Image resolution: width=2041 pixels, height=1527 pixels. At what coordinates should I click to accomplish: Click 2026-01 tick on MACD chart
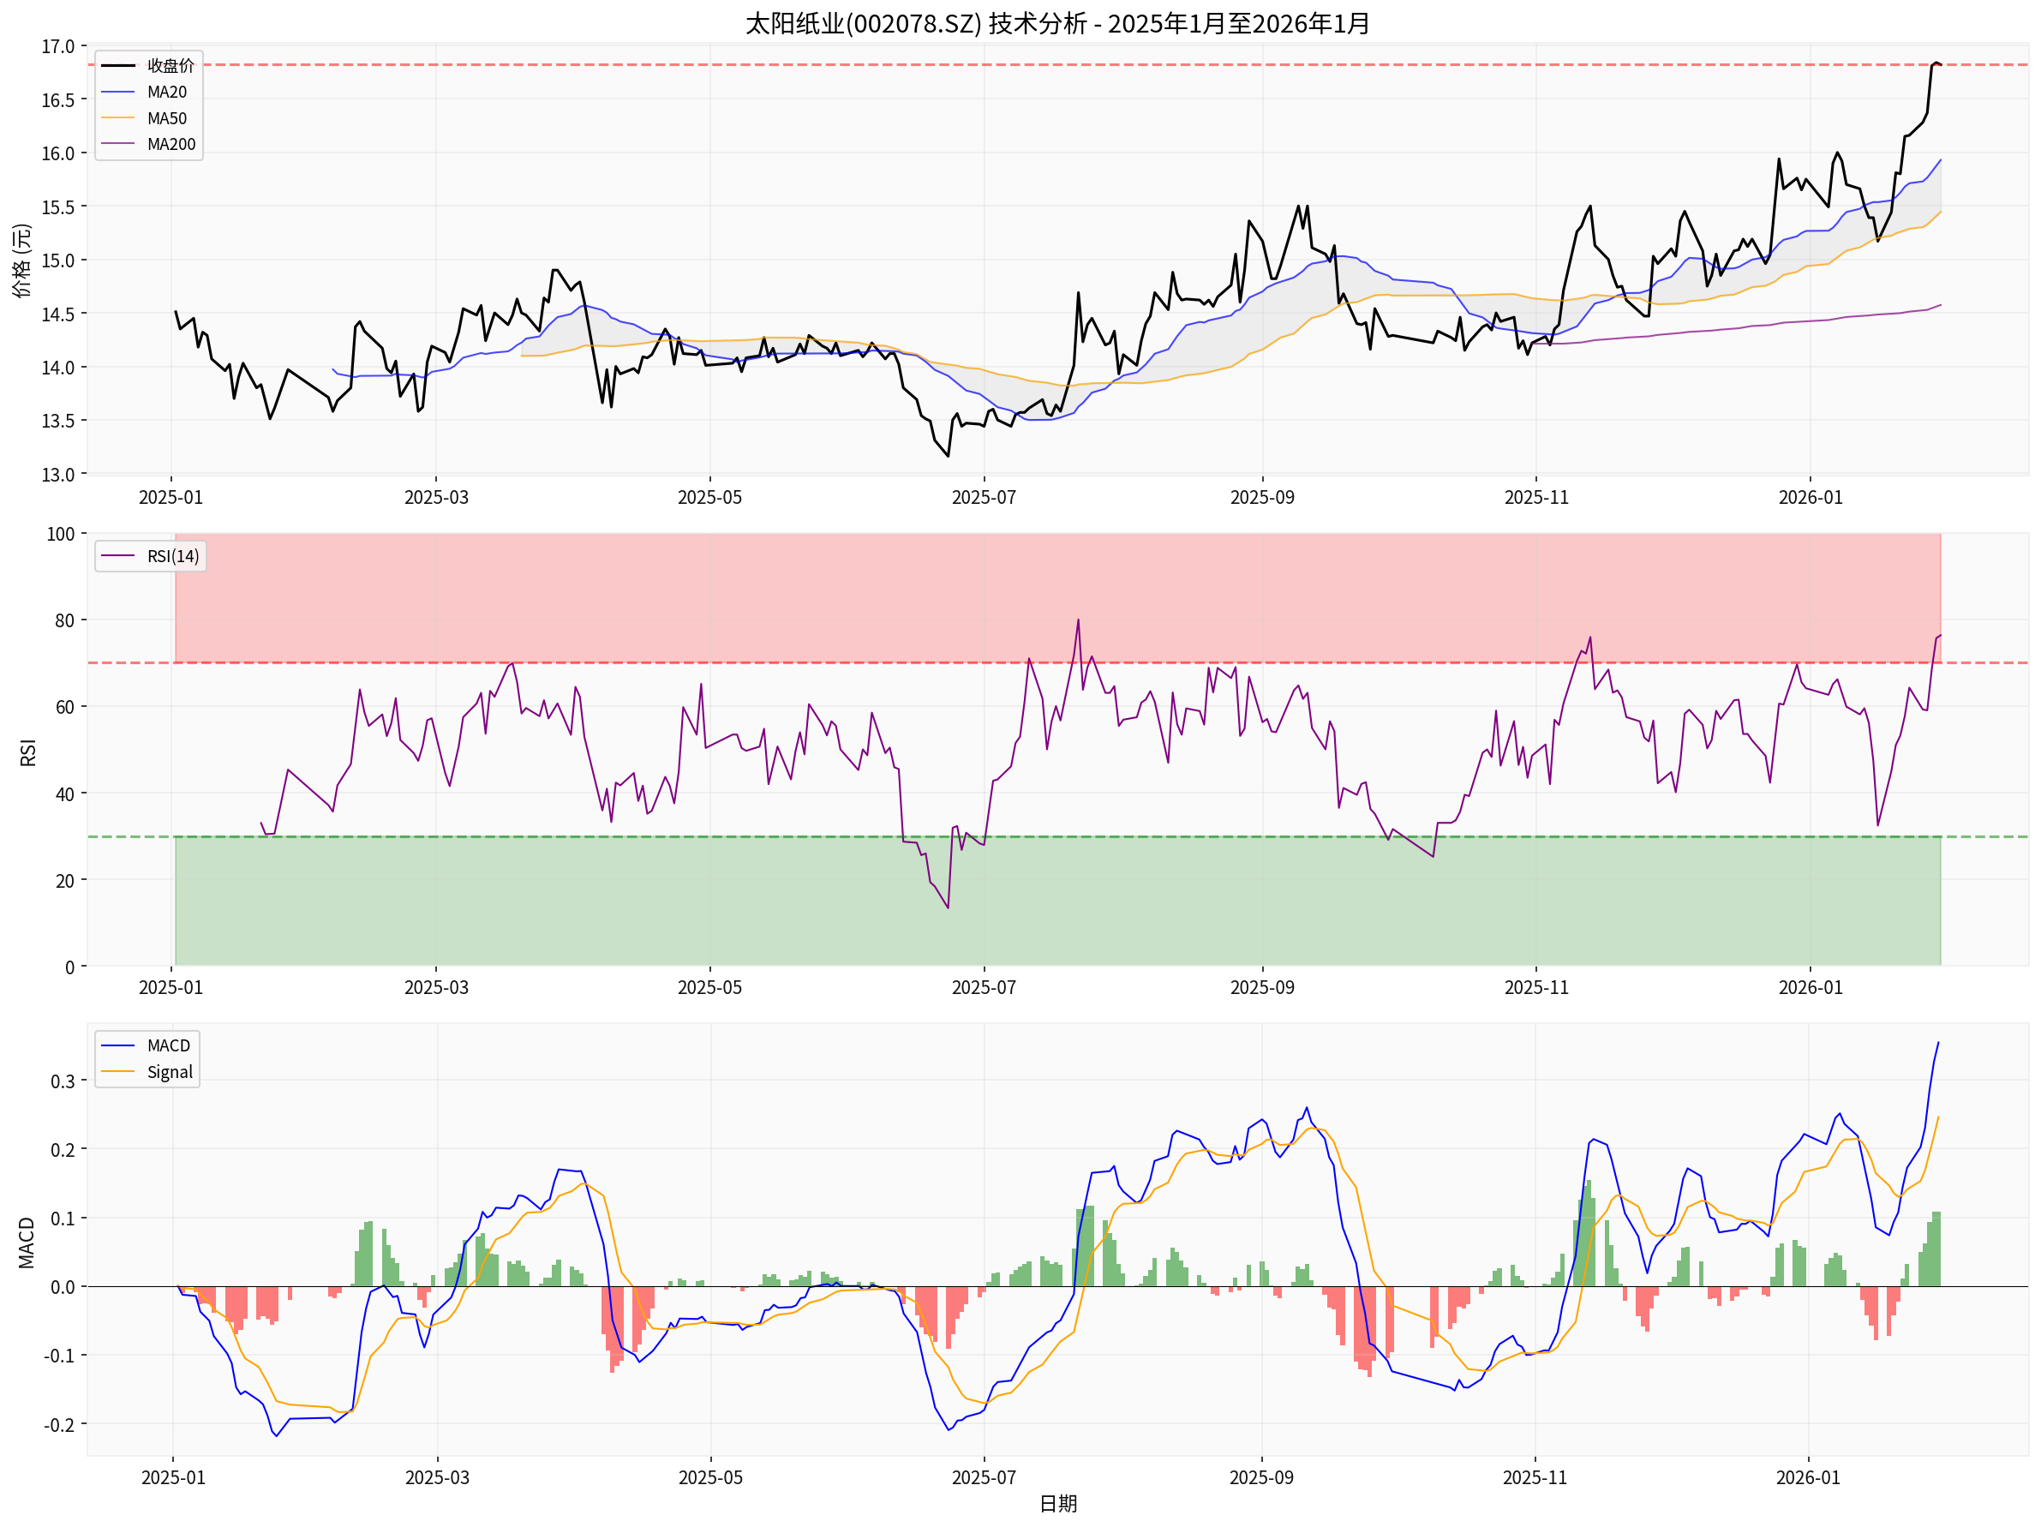click(1808, 1477)
